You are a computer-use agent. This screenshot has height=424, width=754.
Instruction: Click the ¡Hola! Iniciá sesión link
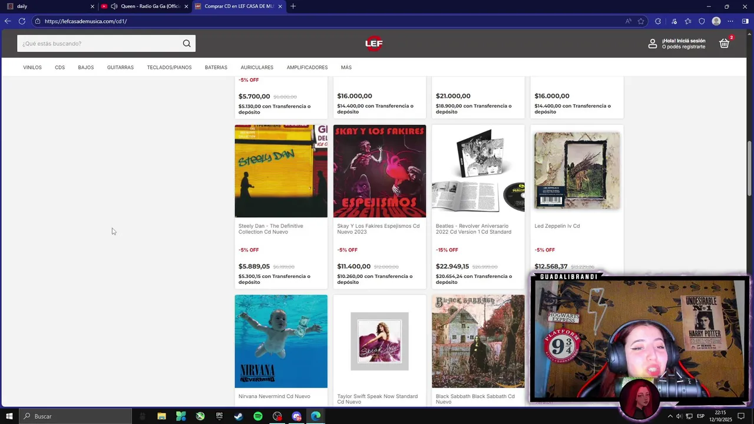[683, 41]
